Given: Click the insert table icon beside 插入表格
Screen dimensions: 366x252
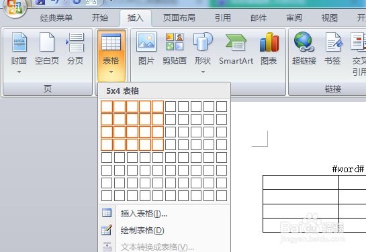Looking at the screenshot, I should coord(107,213).
